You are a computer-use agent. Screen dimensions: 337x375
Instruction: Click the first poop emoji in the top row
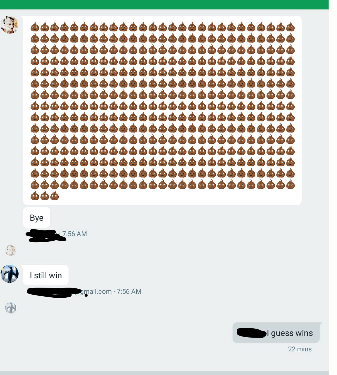(35, 27)
